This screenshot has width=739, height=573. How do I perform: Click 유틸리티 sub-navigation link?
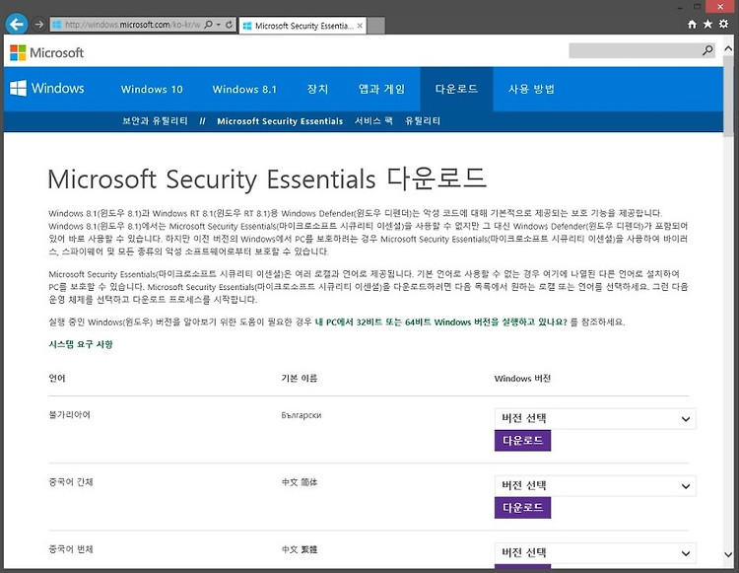(x=423, y=121)
